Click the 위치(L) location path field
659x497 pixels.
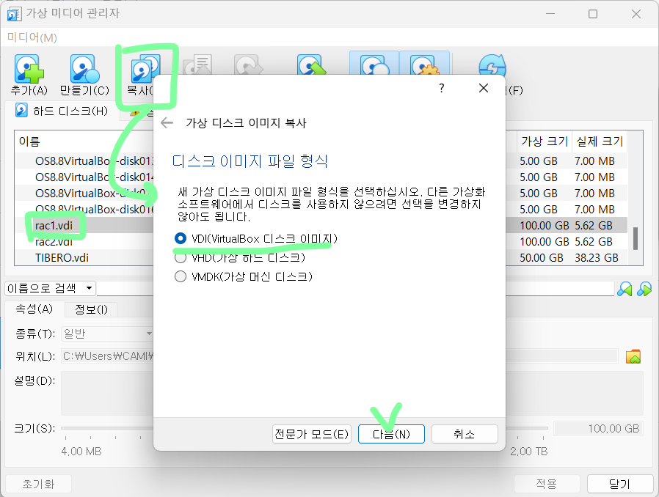click(x=340, y=356)
